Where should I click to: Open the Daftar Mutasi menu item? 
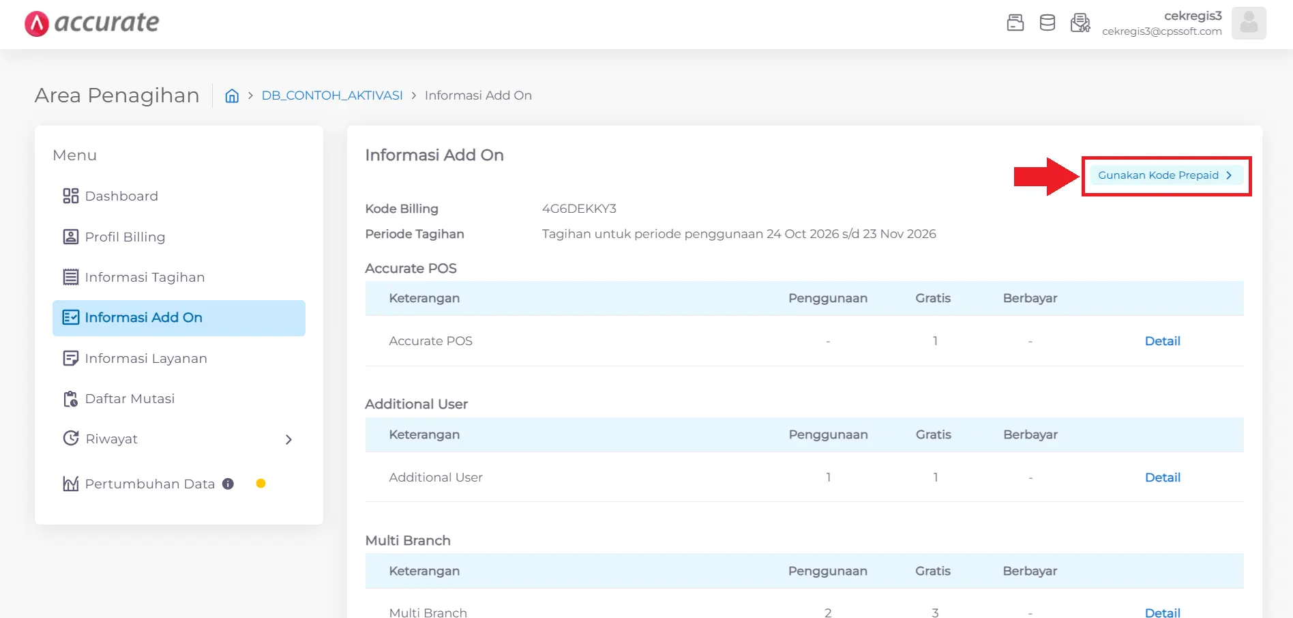point(179,398)
